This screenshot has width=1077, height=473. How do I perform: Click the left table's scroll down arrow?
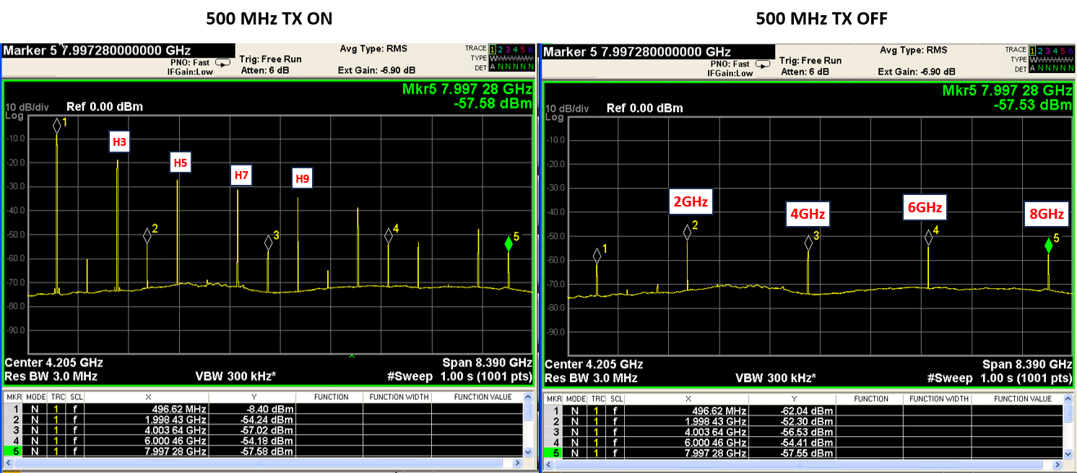(529, 452)
